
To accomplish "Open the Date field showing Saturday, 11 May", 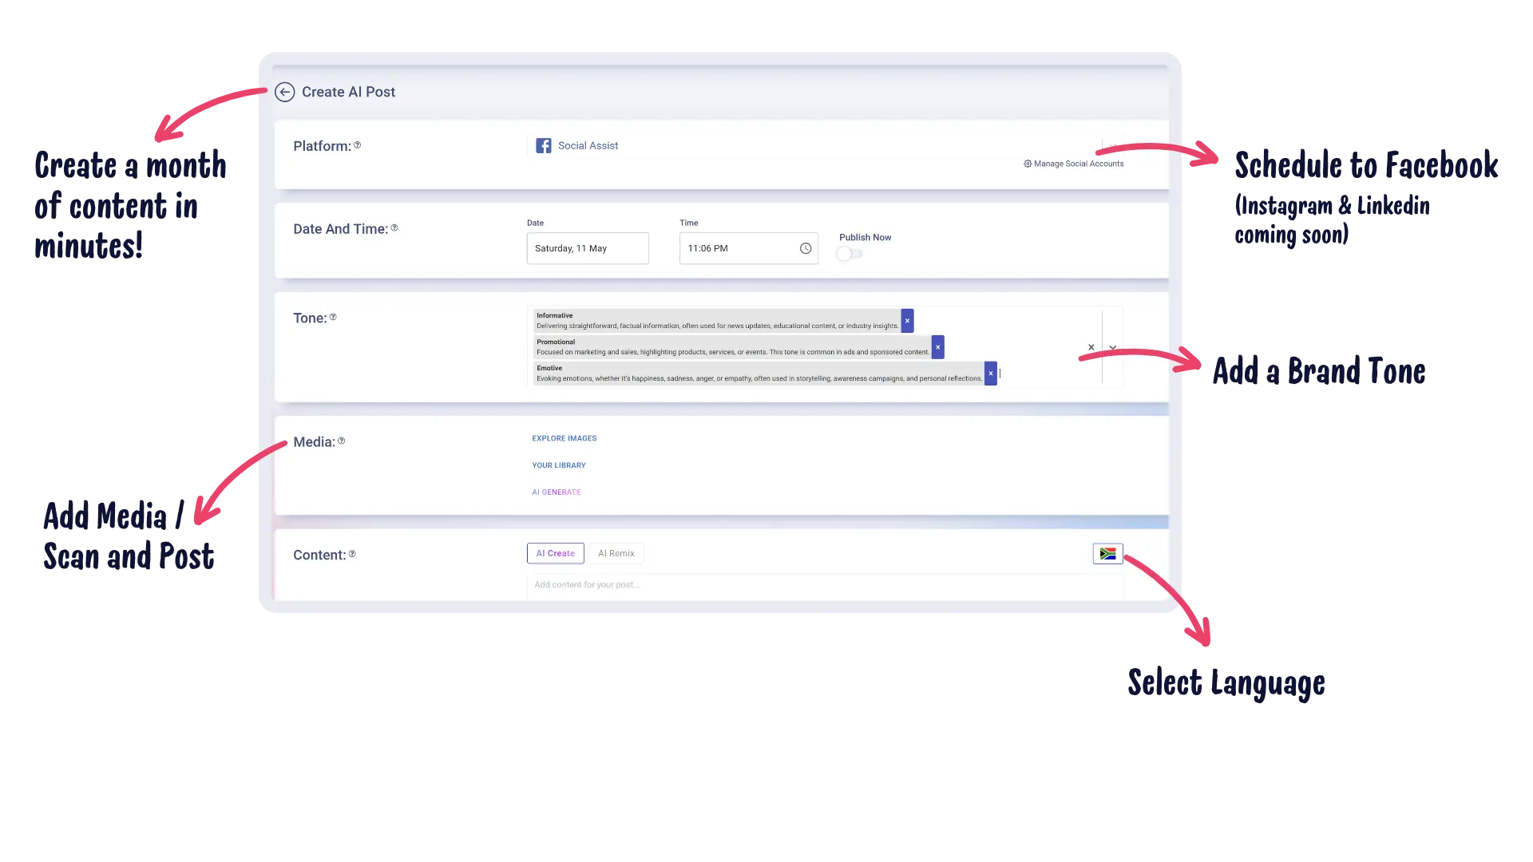I will [x=588, y=248].
